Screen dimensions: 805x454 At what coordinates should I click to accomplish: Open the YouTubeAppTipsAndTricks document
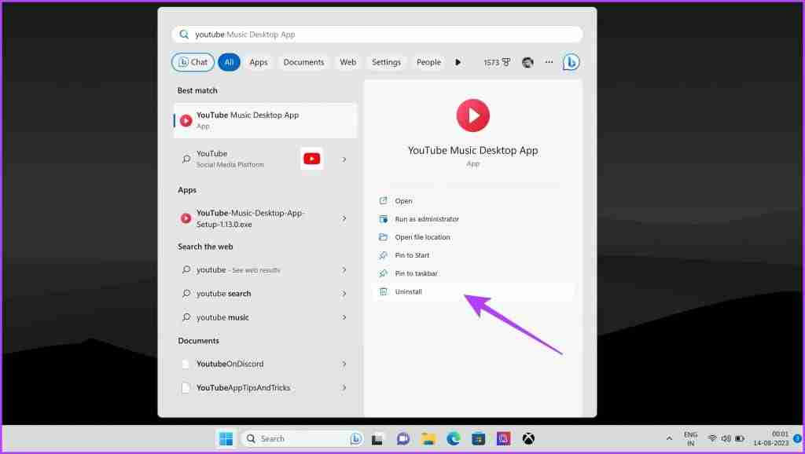point(265,388)
